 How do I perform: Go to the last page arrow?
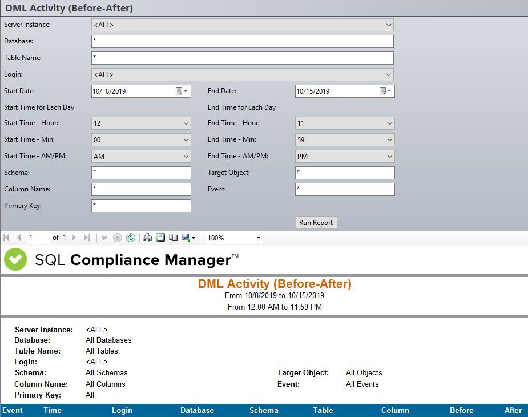[x=87, y=238]
